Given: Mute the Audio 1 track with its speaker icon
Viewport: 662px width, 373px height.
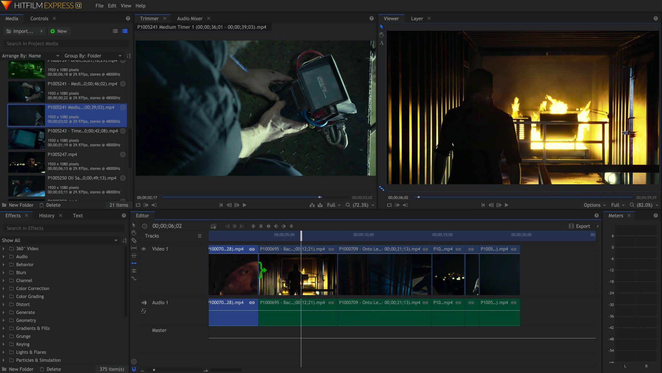Looking at the screenshot, I should (x=144, y=302).
